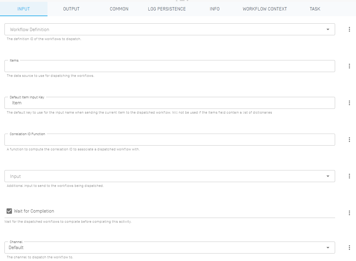Switch to the WORKFLOW CONTEXT tab
The image size is (356, 261).
pos(265,9)
